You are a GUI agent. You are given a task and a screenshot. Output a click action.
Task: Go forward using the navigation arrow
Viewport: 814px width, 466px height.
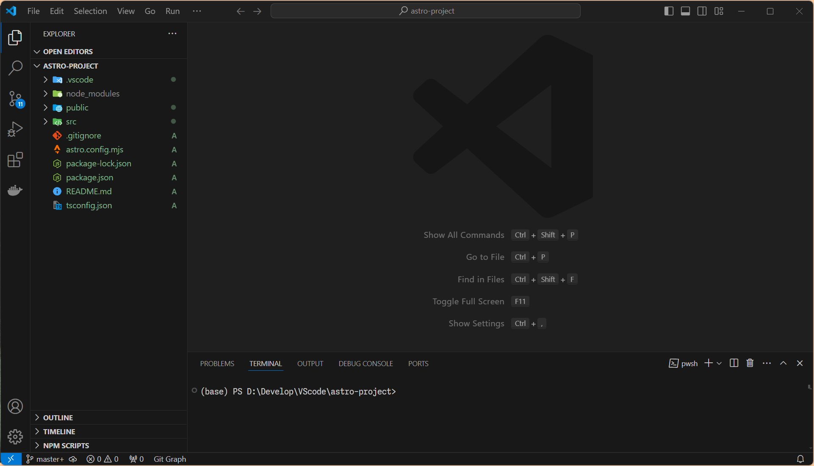pyautogui.click(x=257, y=11)
